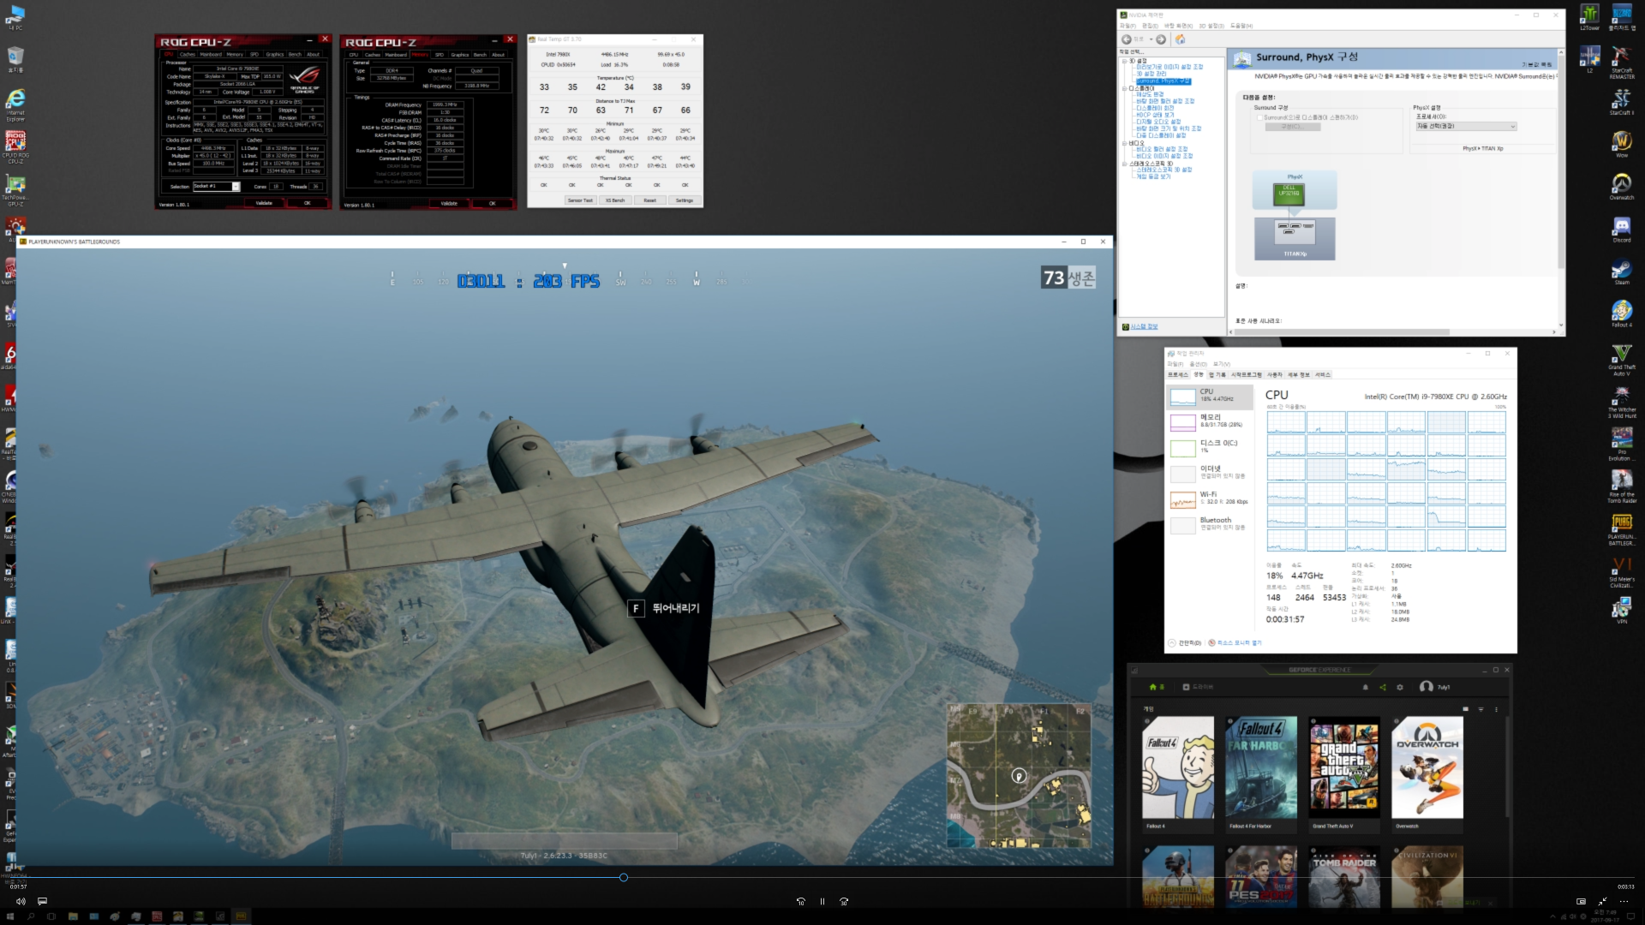Screen dimensions: 1645x925
Task: Open the Steam desktop shortcut
Action: pos(1621,272)
